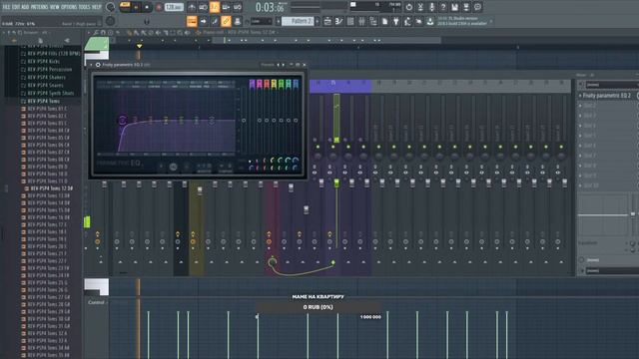The width and height of the screenshot is (639, 359).
Task: Open the Playlist view icon
Action: point(327,21)
